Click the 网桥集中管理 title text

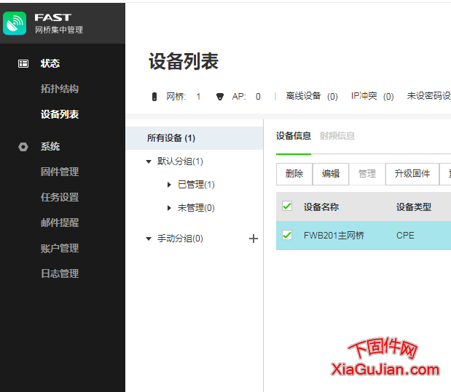(x=59, y=30)
